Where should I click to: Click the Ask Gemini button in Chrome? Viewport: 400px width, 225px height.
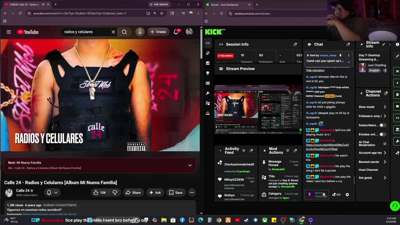pos(159,4)
